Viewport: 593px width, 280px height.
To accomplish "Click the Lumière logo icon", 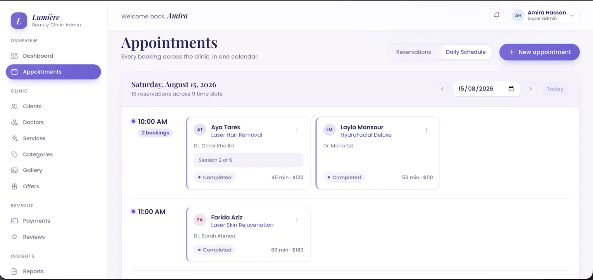I will point(19,21).
